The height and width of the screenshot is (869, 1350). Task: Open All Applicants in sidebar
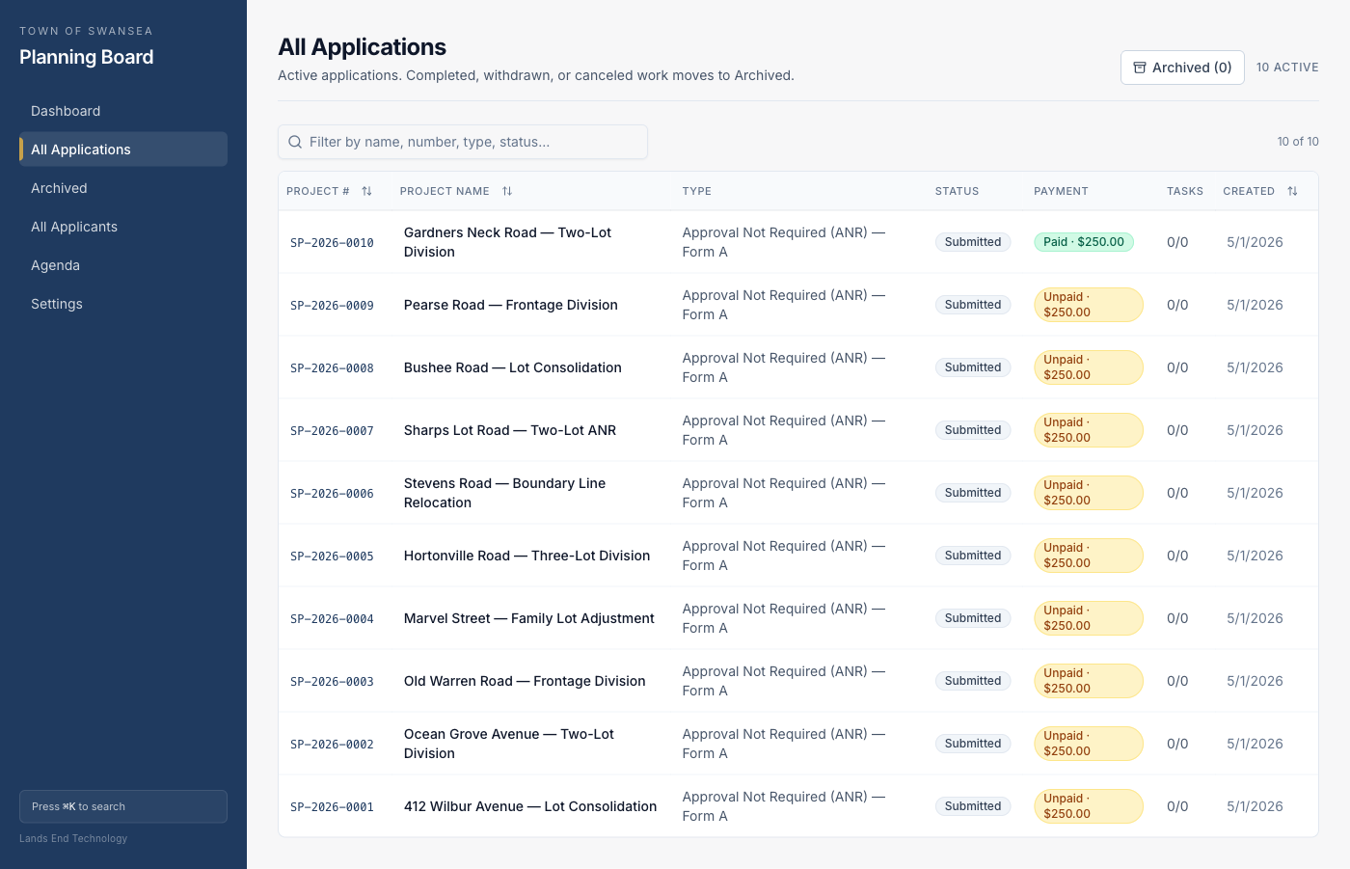(123, 227)
